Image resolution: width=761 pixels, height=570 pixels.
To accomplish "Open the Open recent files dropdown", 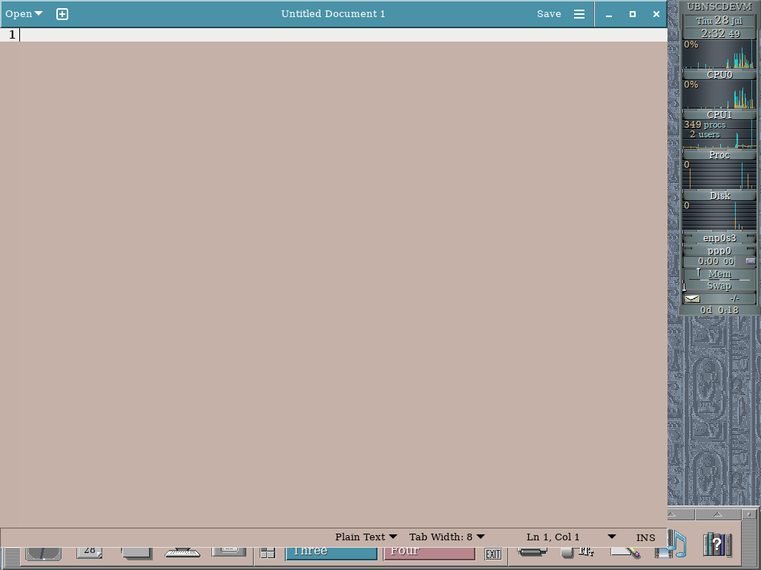I will pos(23,13).
